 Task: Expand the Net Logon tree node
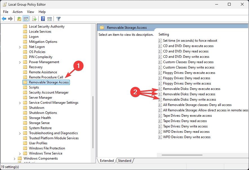click(x=20, y=47)
